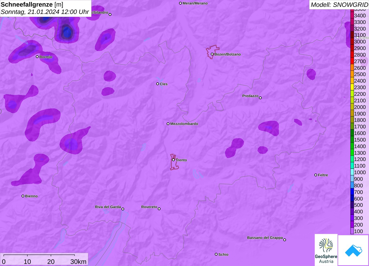Click the blue cloud house logo
369x266 pixels.
(353, 250)
